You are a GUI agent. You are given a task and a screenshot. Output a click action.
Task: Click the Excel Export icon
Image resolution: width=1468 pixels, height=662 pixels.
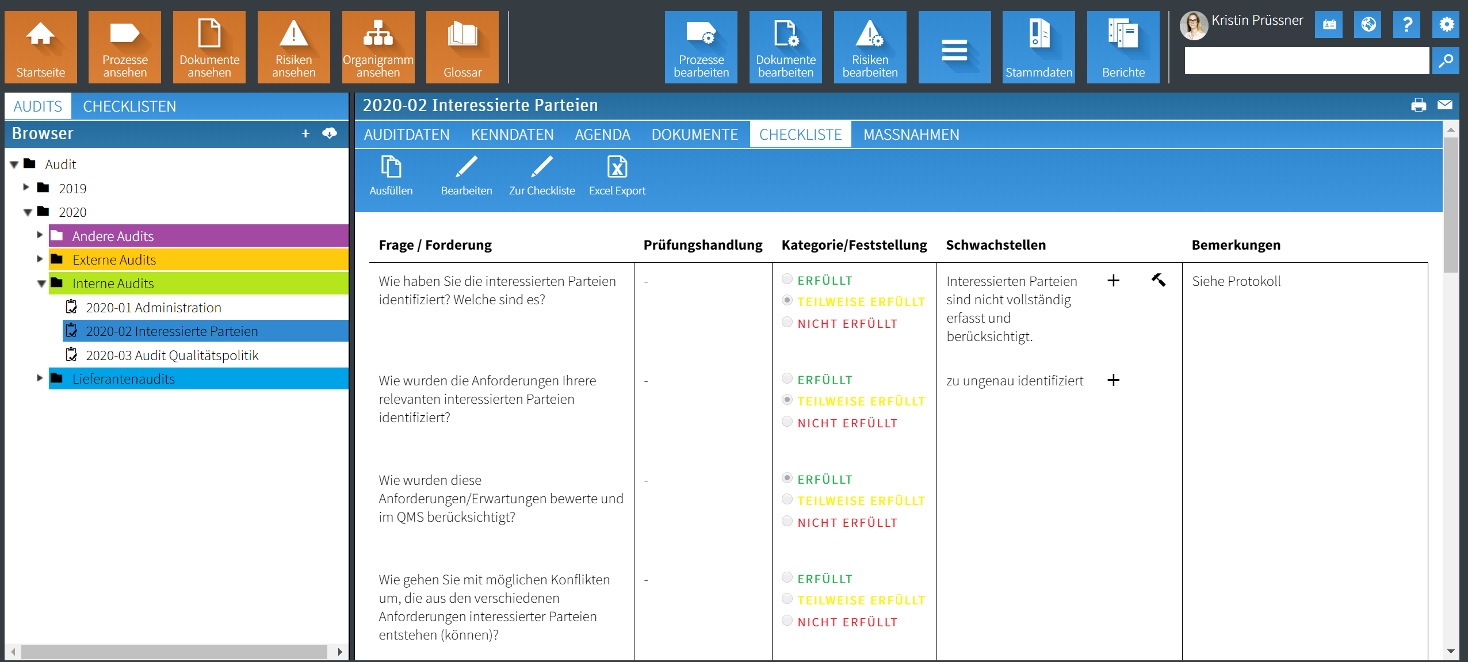(x=617, y=174)
